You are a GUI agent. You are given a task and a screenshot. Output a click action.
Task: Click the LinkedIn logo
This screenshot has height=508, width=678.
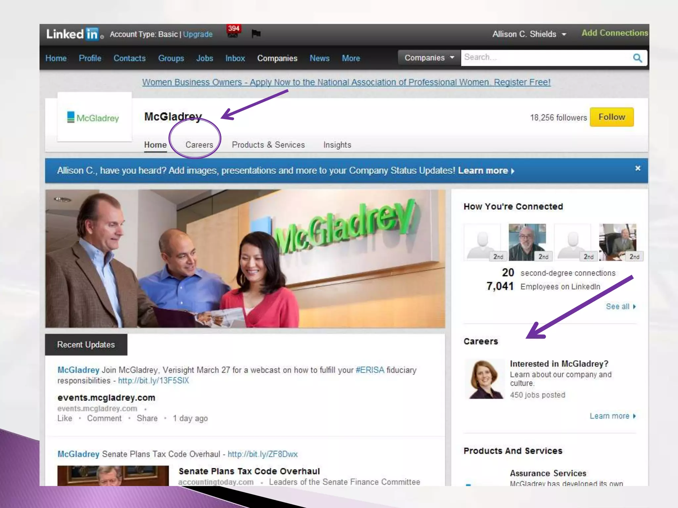[73, 34]
